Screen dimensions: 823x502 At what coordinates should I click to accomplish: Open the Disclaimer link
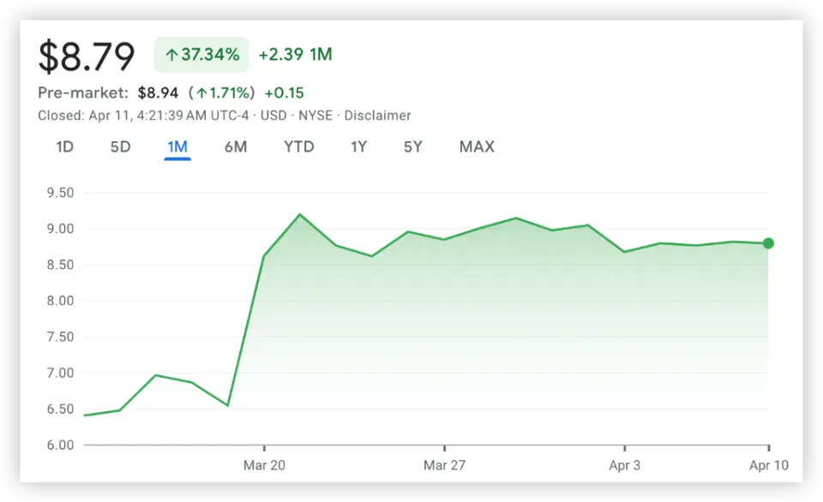tap(377, 116)
